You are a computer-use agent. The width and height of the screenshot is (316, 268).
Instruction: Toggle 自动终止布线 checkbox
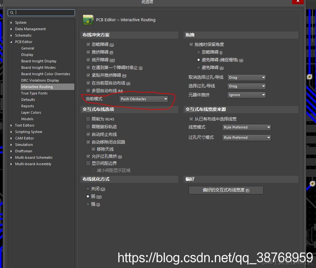[88, 134]
